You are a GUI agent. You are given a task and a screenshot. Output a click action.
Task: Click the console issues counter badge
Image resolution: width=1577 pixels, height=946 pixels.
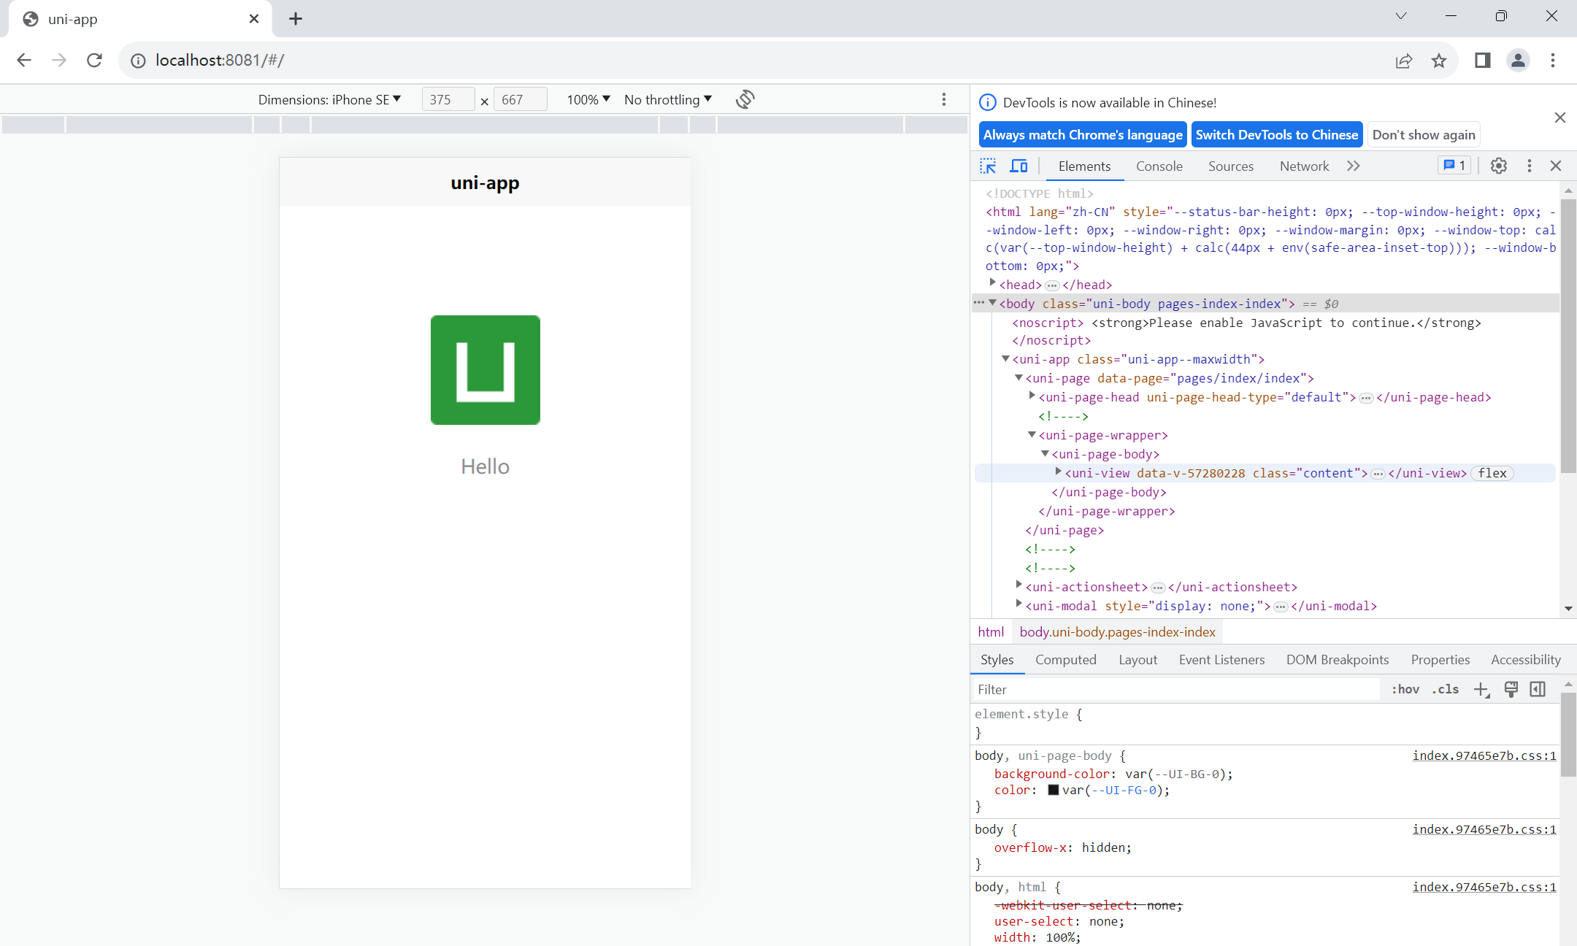(x=1454, y=166)
